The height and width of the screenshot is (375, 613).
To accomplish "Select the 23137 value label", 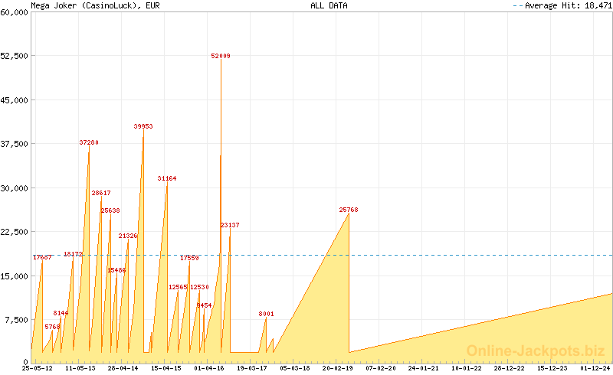I will (230, 224).
